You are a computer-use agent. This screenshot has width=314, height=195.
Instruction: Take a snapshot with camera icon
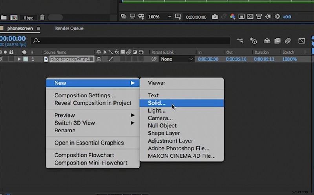tap(215, 17)
